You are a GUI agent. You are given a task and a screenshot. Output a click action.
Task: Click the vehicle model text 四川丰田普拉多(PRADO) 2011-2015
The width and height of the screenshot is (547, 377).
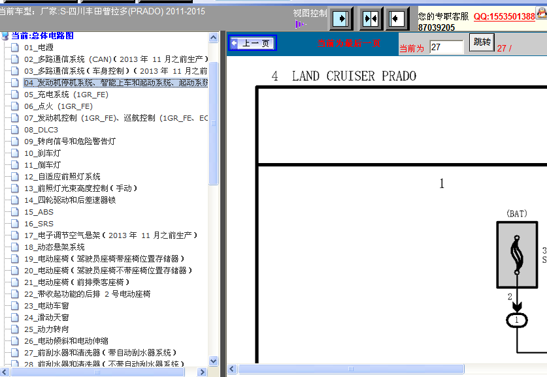137,11
